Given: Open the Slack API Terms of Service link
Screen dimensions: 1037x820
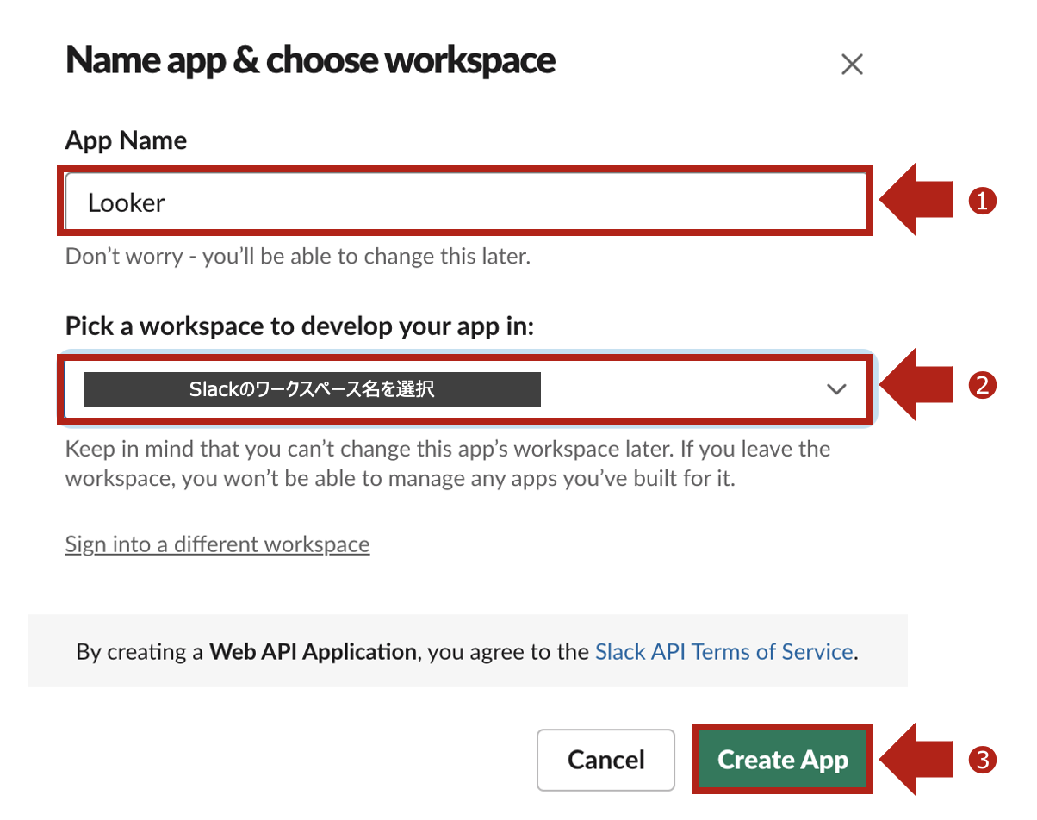Looking at the screenshot, I should pos(723,651).
